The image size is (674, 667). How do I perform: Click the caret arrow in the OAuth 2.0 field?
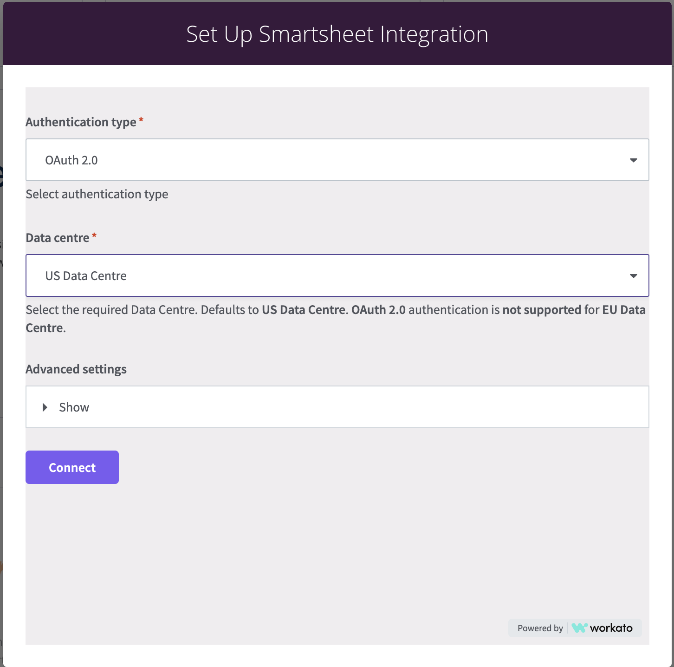[633, 160]
